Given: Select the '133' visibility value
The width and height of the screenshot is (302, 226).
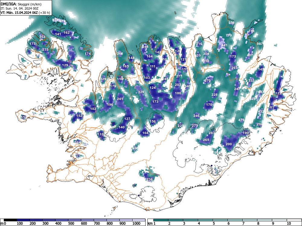Looking at the screenshot, I should [100, 134].
